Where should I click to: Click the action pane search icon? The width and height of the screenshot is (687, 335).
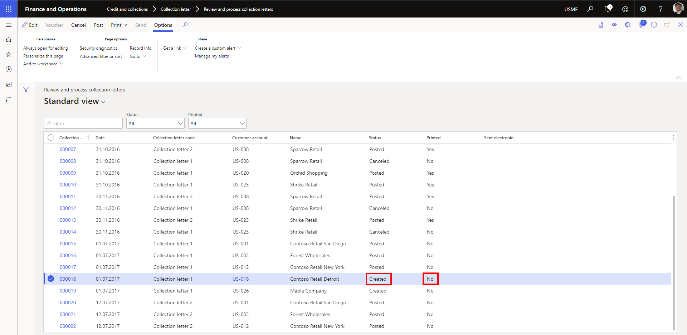pyautogui.click(x=185, y=25)
